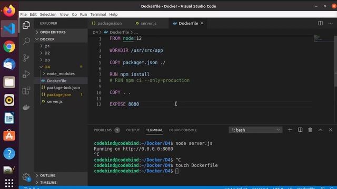Expand the D3 folder
The height and width of the screenshot is (189, 337).
(61, 60)
